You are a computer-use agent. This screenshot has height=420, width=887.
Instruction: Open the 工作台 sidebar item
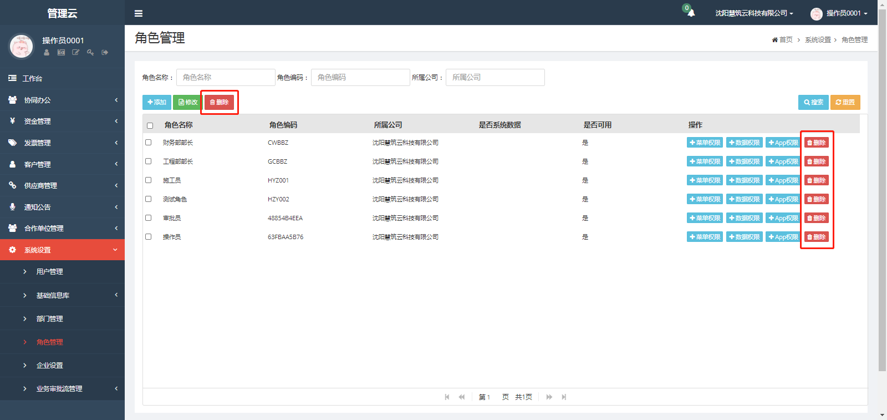[62, 78]
